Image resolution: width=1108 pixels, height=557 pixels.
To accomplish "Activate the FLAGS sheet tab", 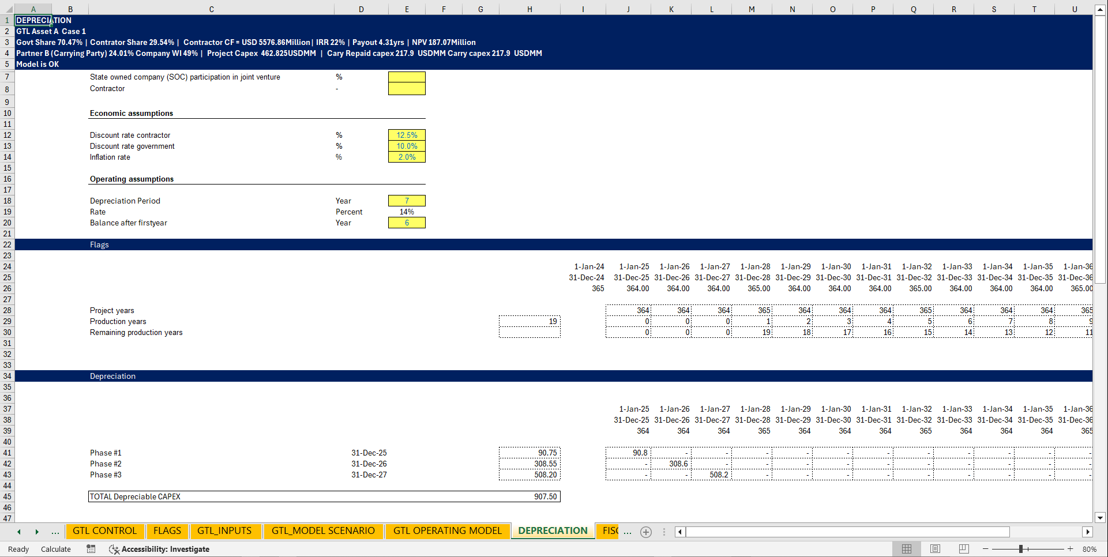I will (167, 530).
